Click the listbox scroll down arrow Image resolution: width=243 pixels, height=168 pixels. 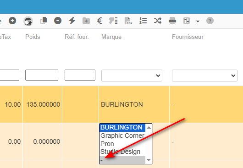[149, 160]
